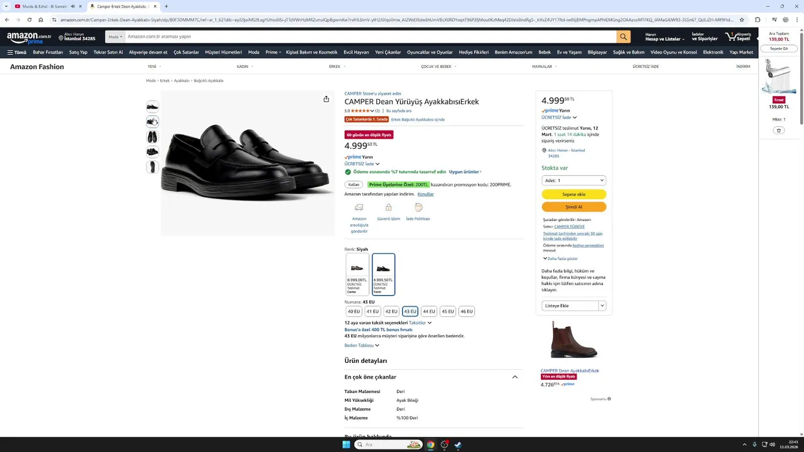Click the search magnifier button
The width and height of the screenshot is (804, 452).
click(x=623, y=37)
